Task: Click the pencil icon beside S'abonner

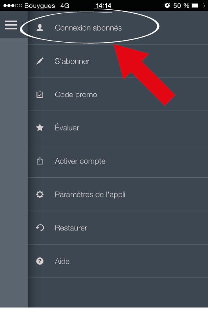Action: point(40,61)
